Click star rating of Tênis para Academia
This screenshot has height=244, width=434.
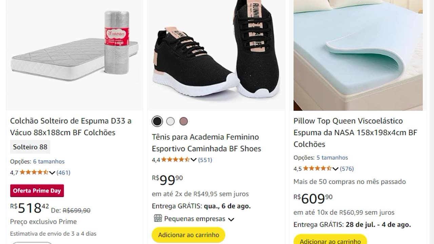(175, 160)
